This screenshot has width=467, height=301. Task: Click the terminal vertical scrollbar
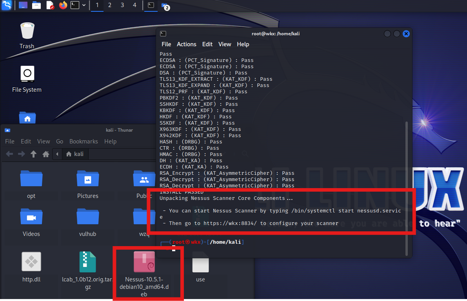pos(407,188)
